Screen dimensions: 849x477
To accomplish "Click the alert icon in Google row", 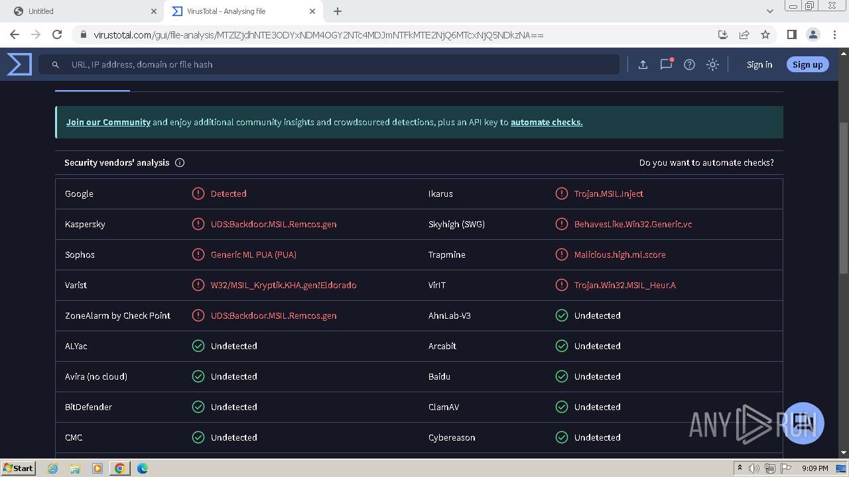I will point(198,193).
